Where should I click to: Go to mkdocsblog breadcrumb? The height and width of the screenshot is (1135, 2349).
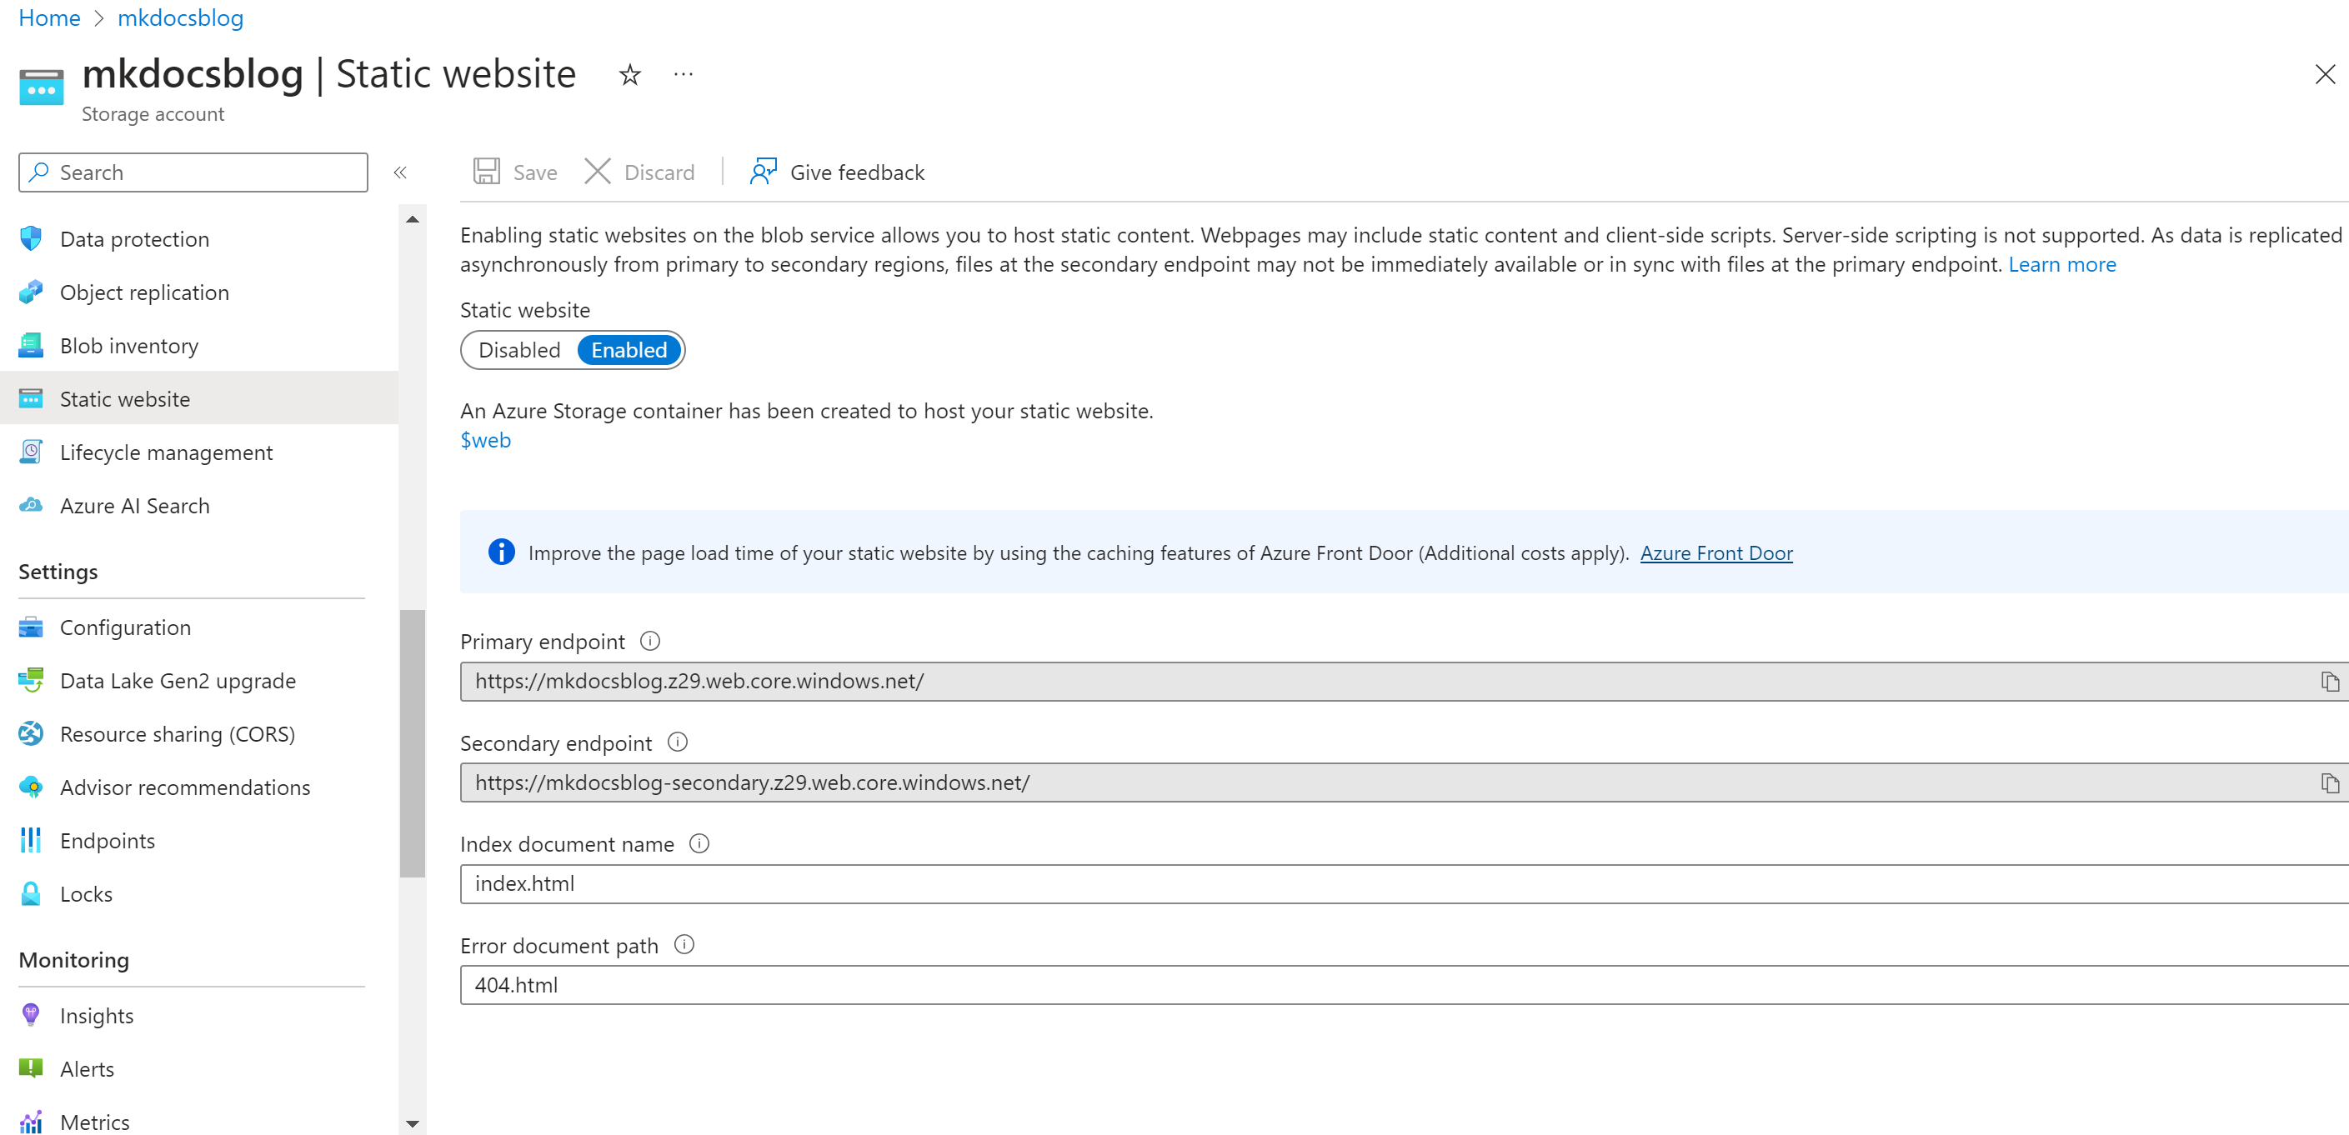[181, 17]
